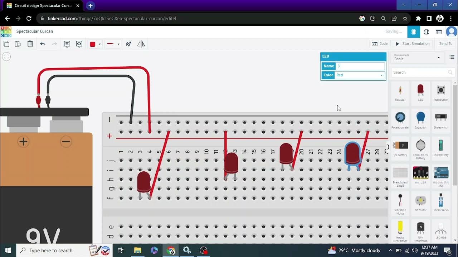Open the wire color dropdown arrow

point(99,44)
